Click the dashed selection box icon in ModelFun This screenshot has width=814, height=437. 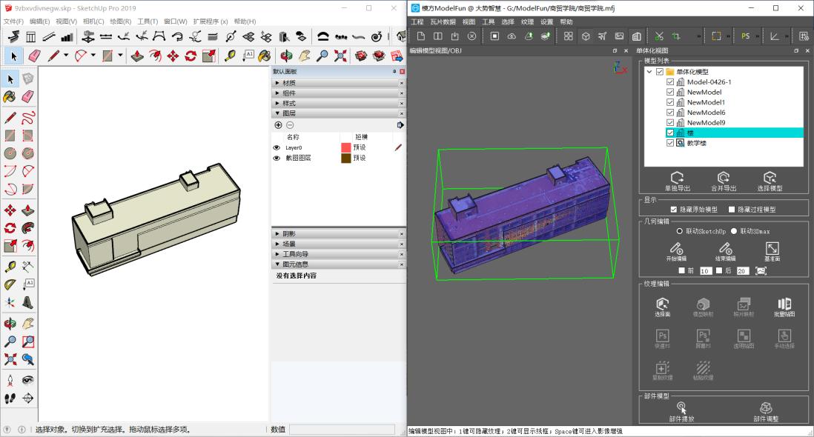click(716, 36)
